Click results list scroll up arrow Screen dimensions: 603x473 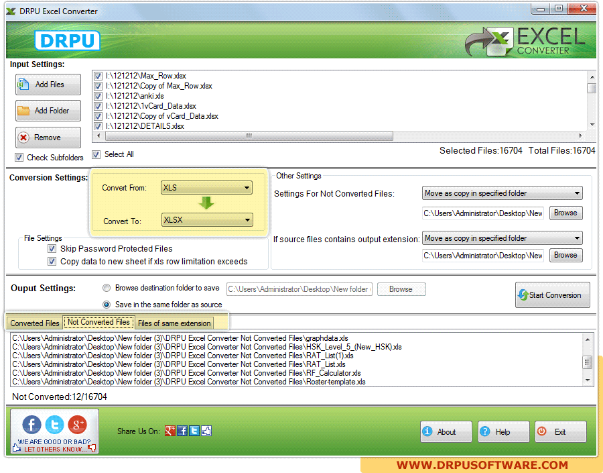click(x=587, y=339)
